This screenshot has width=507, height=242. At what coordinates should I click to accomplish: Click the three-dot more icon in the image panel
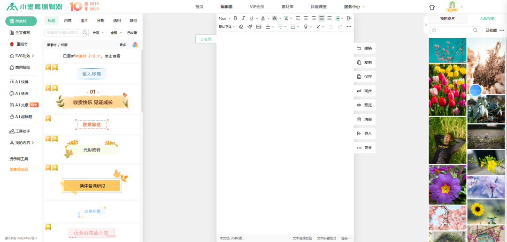(502, 30)
